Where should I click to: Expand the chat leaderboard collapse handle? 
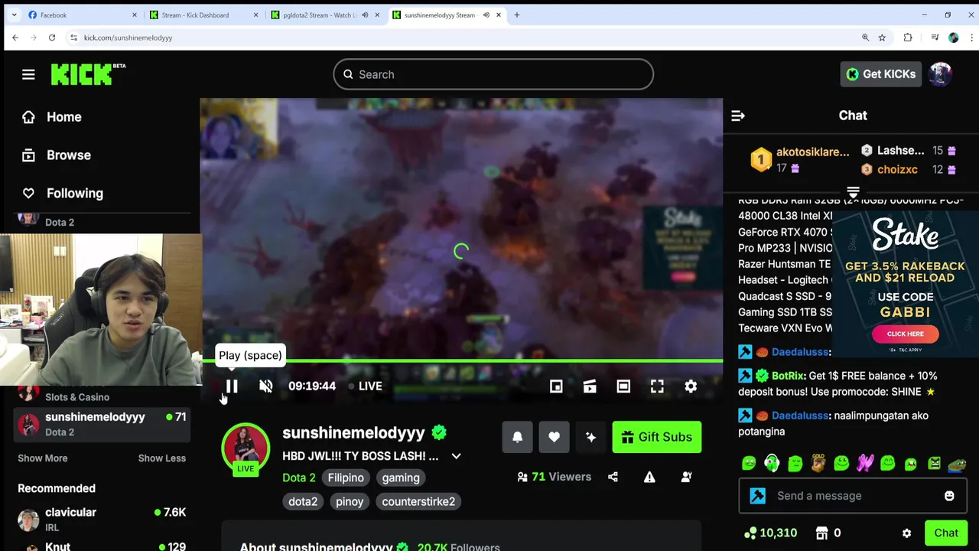coord(853,192)
